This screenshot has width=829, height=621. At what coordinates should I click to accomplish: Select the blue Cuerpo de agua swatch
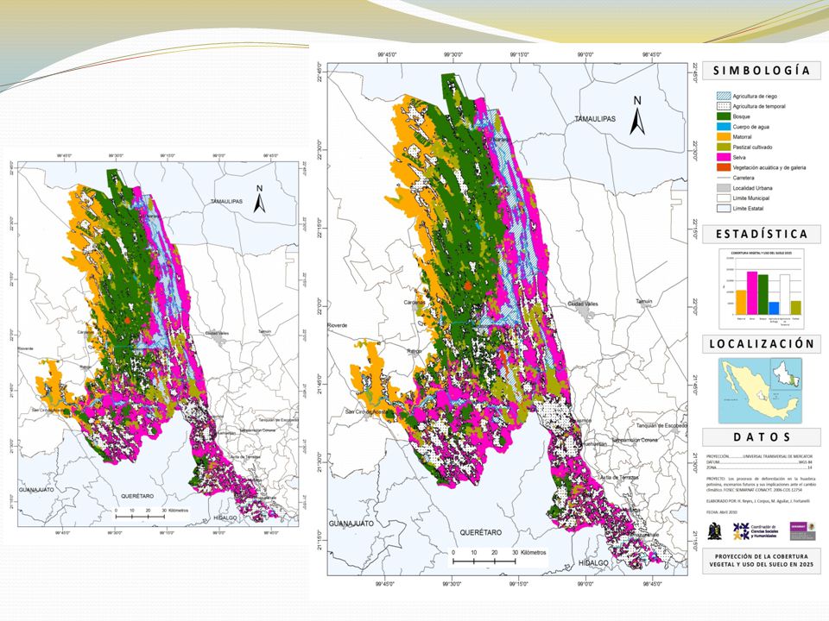pos(724,127)
